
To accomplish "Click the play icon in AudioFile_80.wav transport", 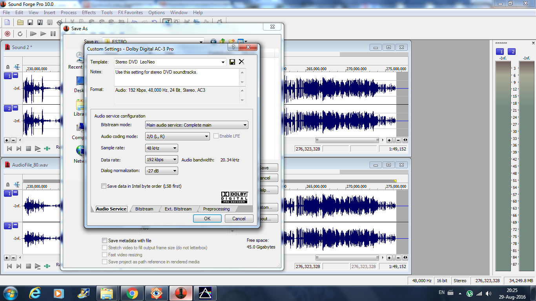I will pyautogui.click(x=38, y=266).
